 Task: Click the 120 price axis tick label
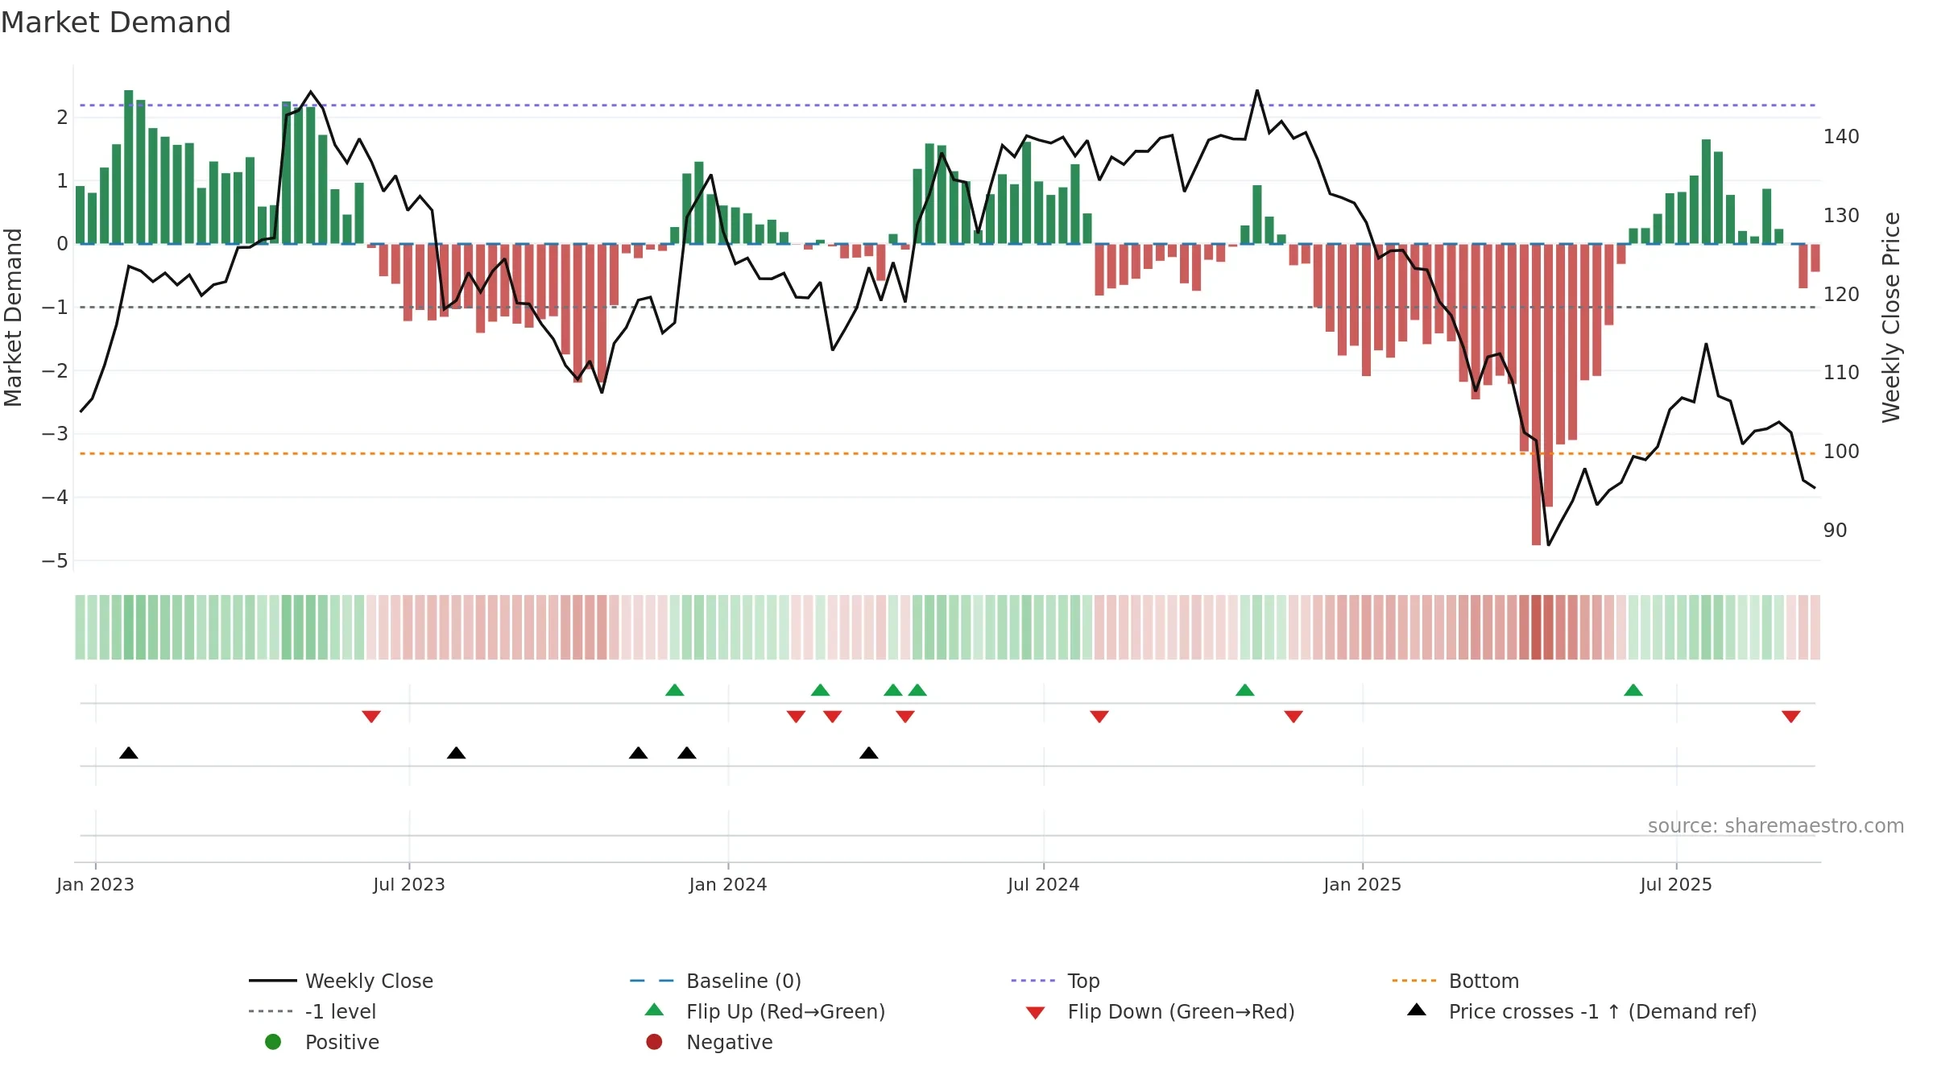pos(1841,295)
